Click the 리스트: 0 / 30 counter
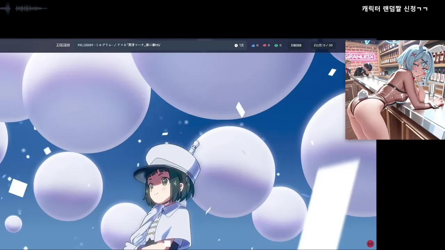The height and width of the screenshot is (250, 445). pyautogui.click(x=323, y=45)
